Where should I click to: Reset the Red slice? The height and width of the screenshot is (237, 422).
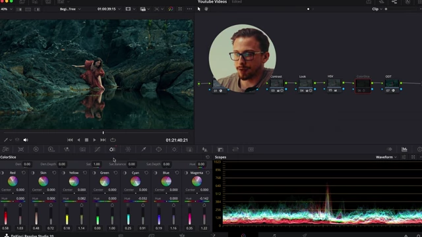tap(24, 172)
